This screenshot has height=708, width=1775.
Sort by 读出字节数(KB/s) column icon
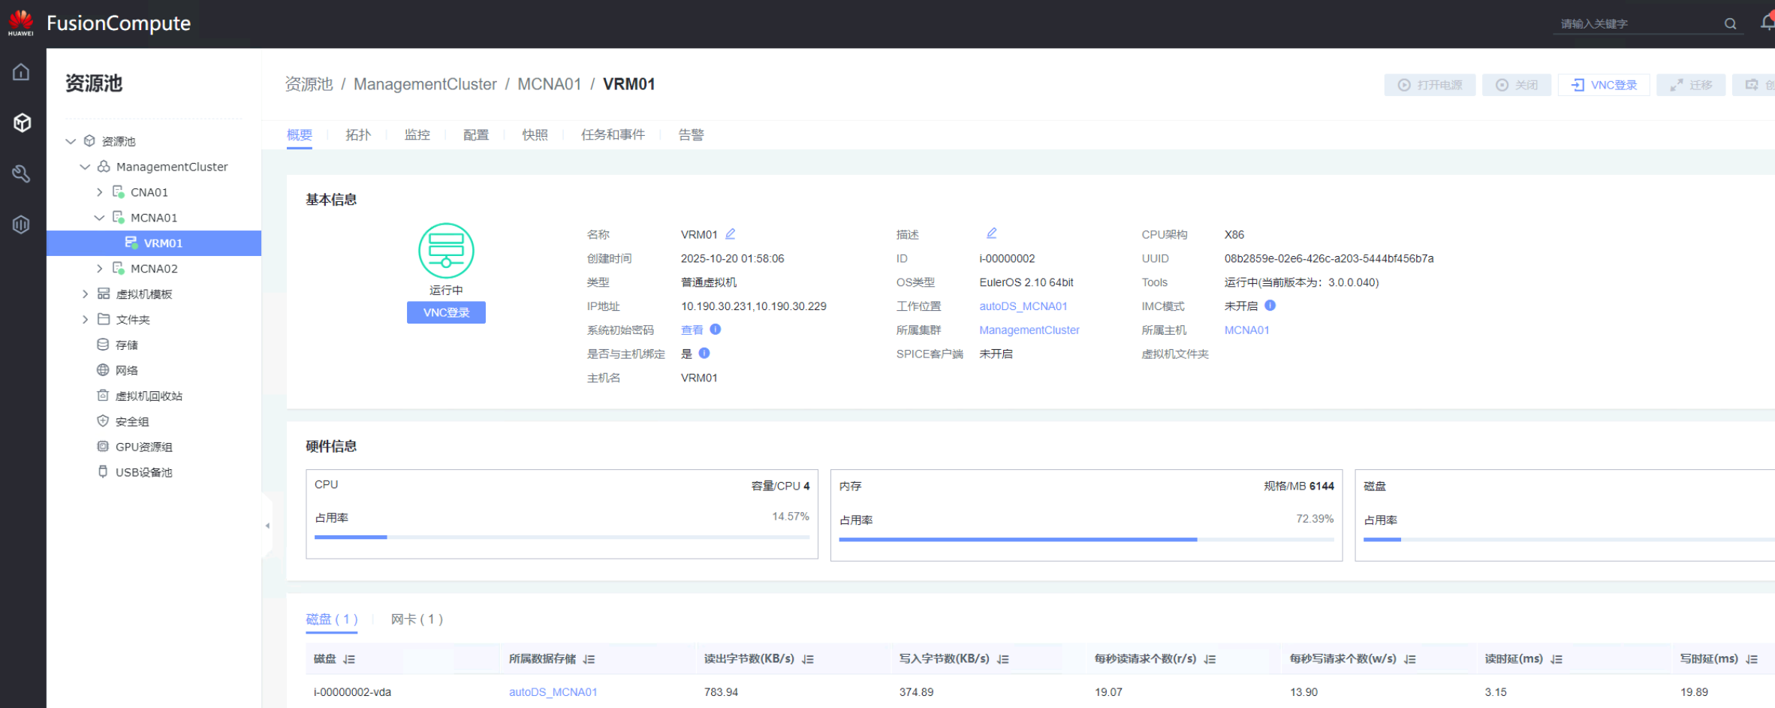click(x=808, y=659)
